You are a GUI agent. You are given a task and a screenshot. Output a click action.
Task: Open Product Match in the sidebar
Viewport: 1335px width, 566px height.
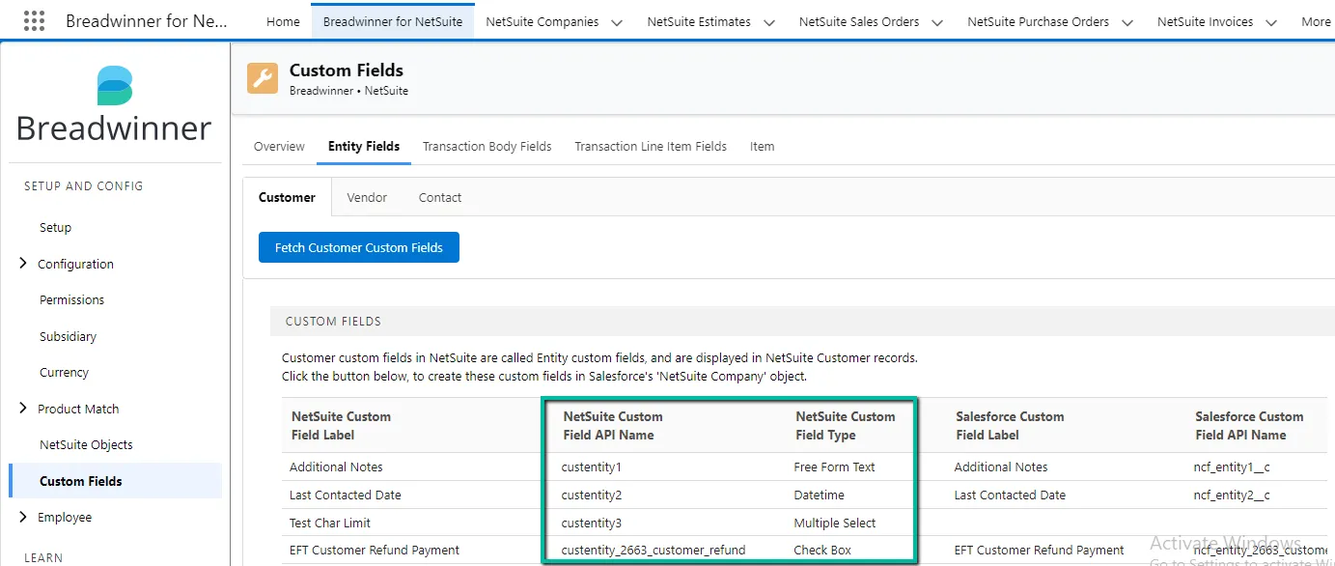click(x=78, y=410)
